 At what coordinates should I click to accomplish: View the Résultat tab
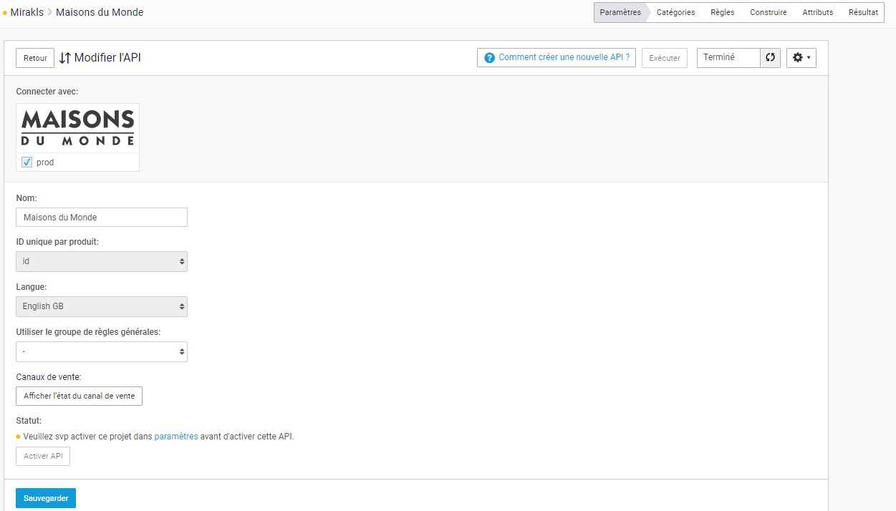click(x=863, y=12)
